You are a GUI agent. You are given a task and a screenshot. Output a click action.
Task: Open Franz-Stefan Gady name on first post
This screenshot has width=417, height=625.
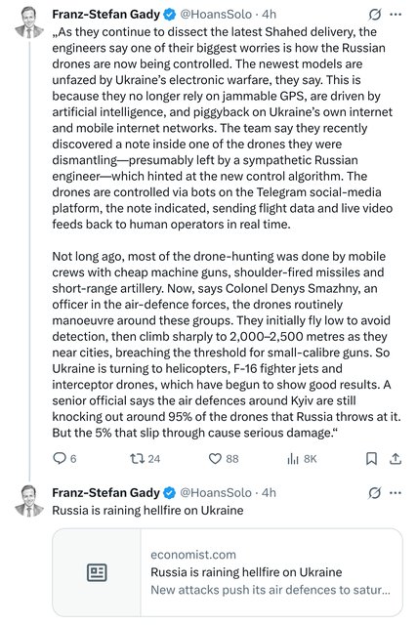point(105,15)
